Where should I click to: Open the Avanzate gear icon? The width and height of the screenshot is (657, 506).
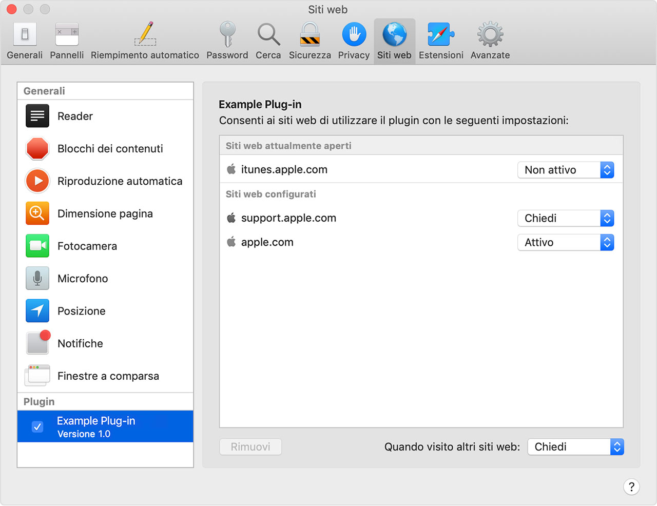490,34
